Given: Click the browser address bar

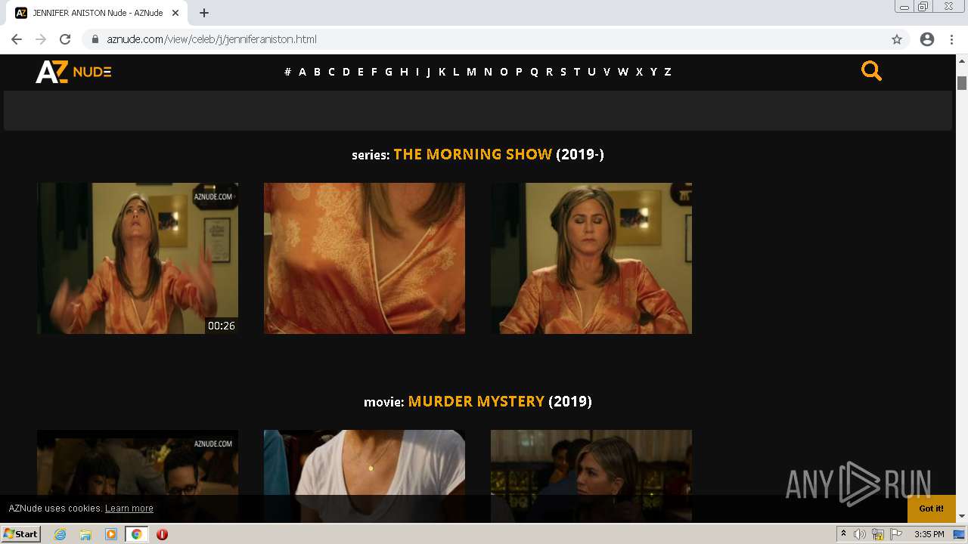Looking at the screenshot, I should click(x=484, y=39).
